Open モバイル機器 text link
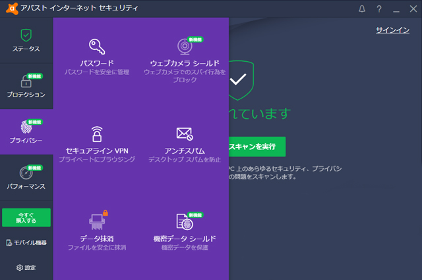422x280 pixels. point(30,243)
